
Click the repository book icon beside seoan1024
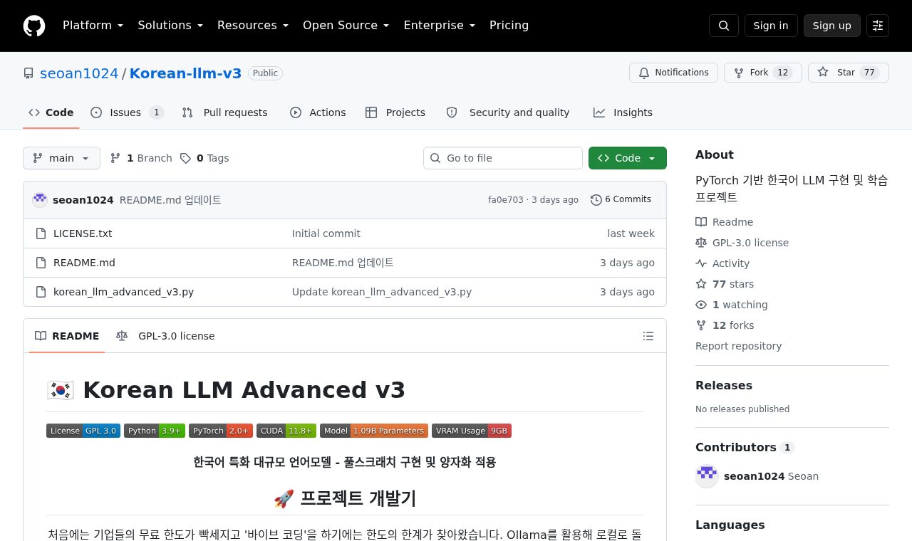click(28, 73)
